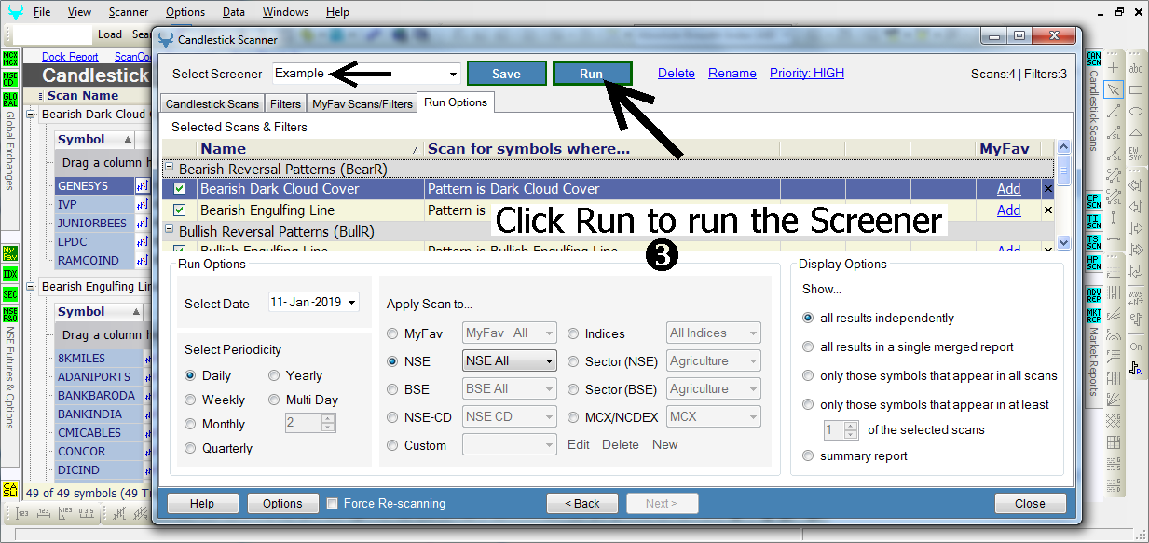Collapse Bearish Engulfing node in background tree

[x=31, y=287]
